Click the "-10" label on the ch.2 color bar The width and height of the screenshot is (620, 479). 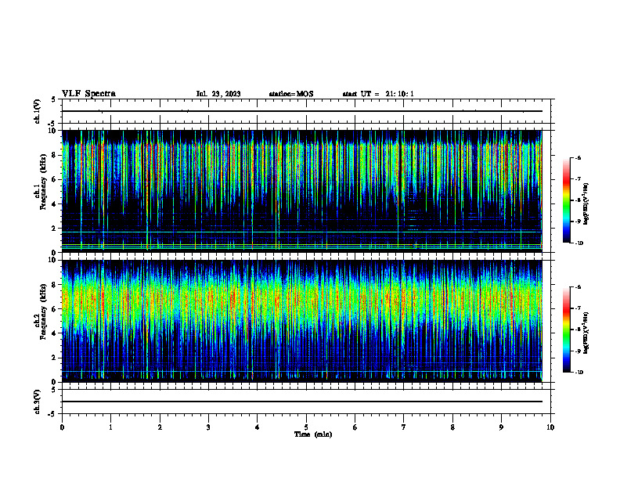[x=579, y=373]
